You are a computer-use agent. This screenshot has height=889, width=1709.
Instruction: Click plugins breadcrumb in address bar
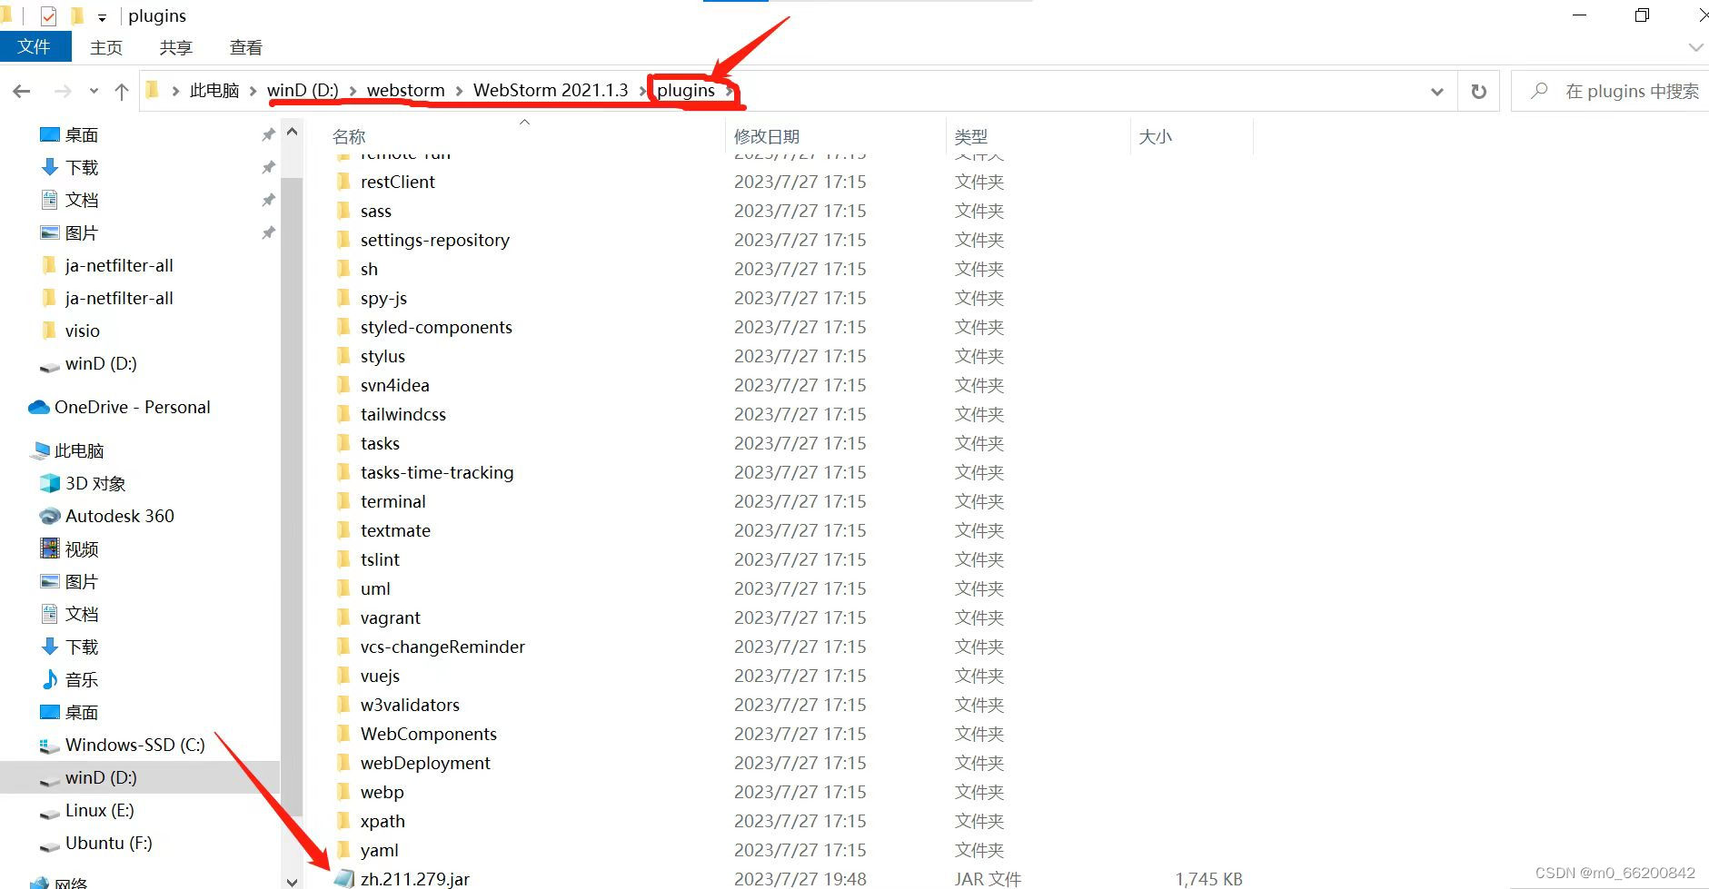(686, 90)
